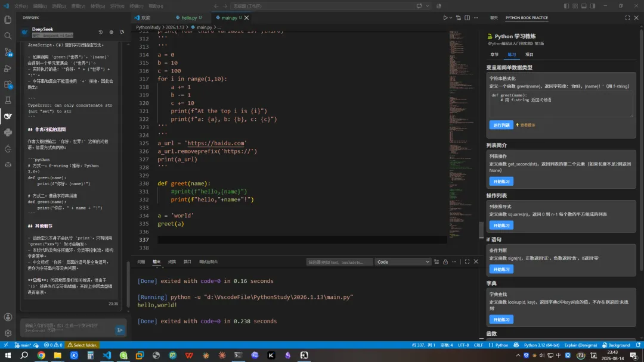
Task: Switch to the Terminal (终端) panel tab
Action: coord(172,261)
